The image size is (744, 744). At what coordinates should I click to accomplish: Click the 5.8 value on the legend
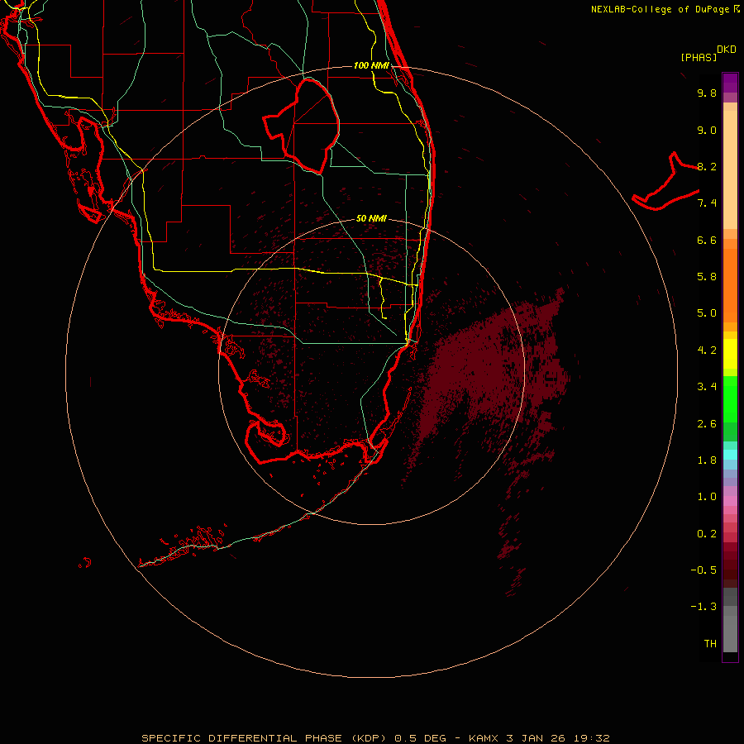(707, 277)
